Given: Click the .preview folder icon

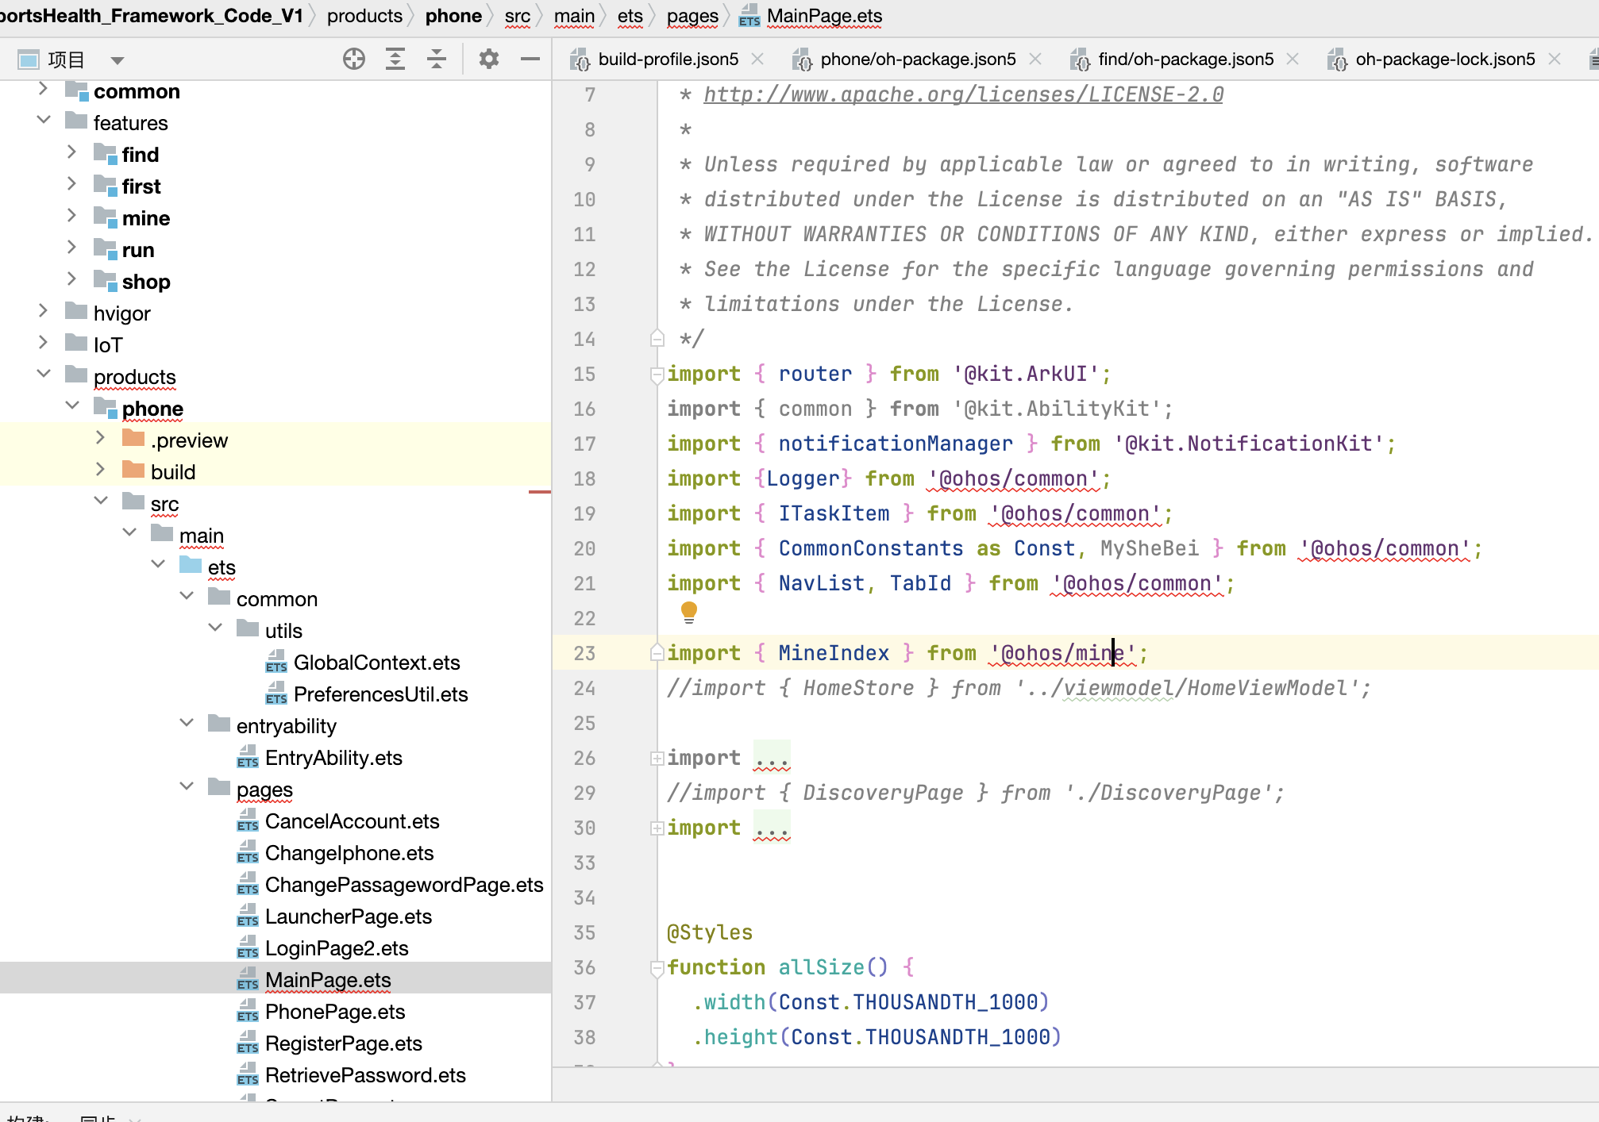Looking at the screenshot, I should (x=133, y=439).
